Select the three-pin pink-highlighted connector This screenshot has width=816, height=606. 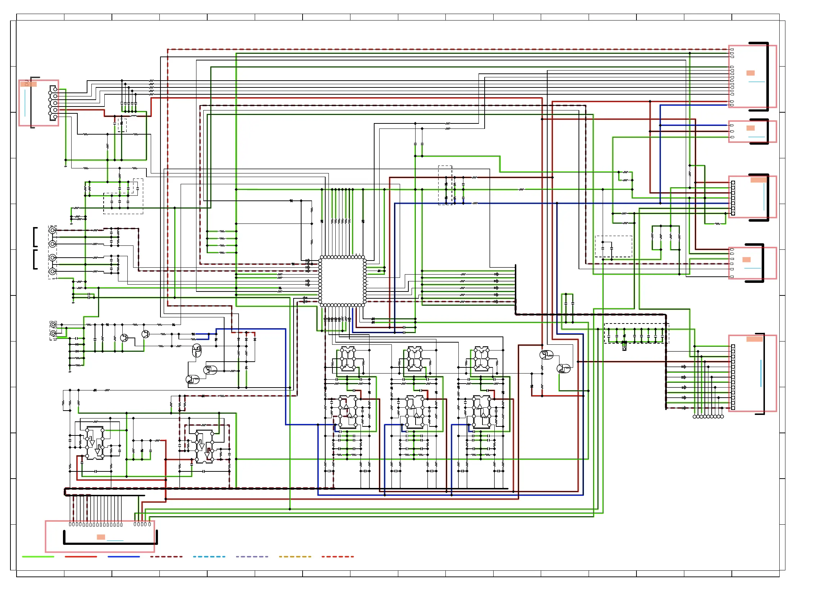click(x=752, y=131)
